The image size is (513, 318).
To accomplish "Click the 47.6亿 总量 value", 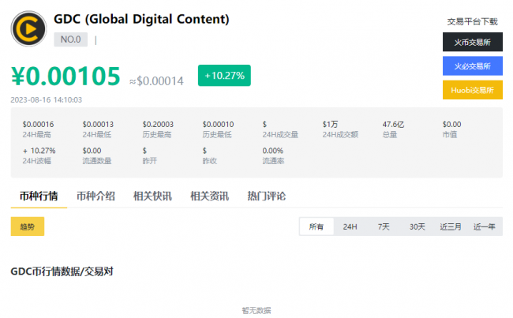I will coord(393,125).
